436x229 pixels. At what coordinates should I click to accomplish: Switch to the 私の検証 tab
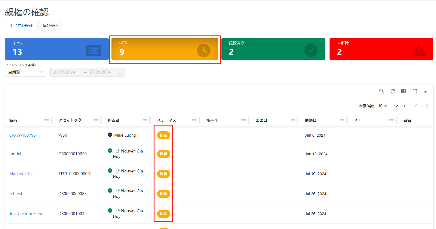50,25
